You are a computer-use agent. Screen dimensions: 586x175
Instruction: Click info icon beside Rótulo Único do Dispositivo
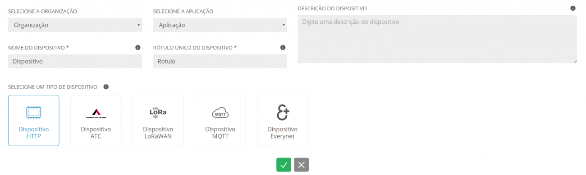point(283,47)
